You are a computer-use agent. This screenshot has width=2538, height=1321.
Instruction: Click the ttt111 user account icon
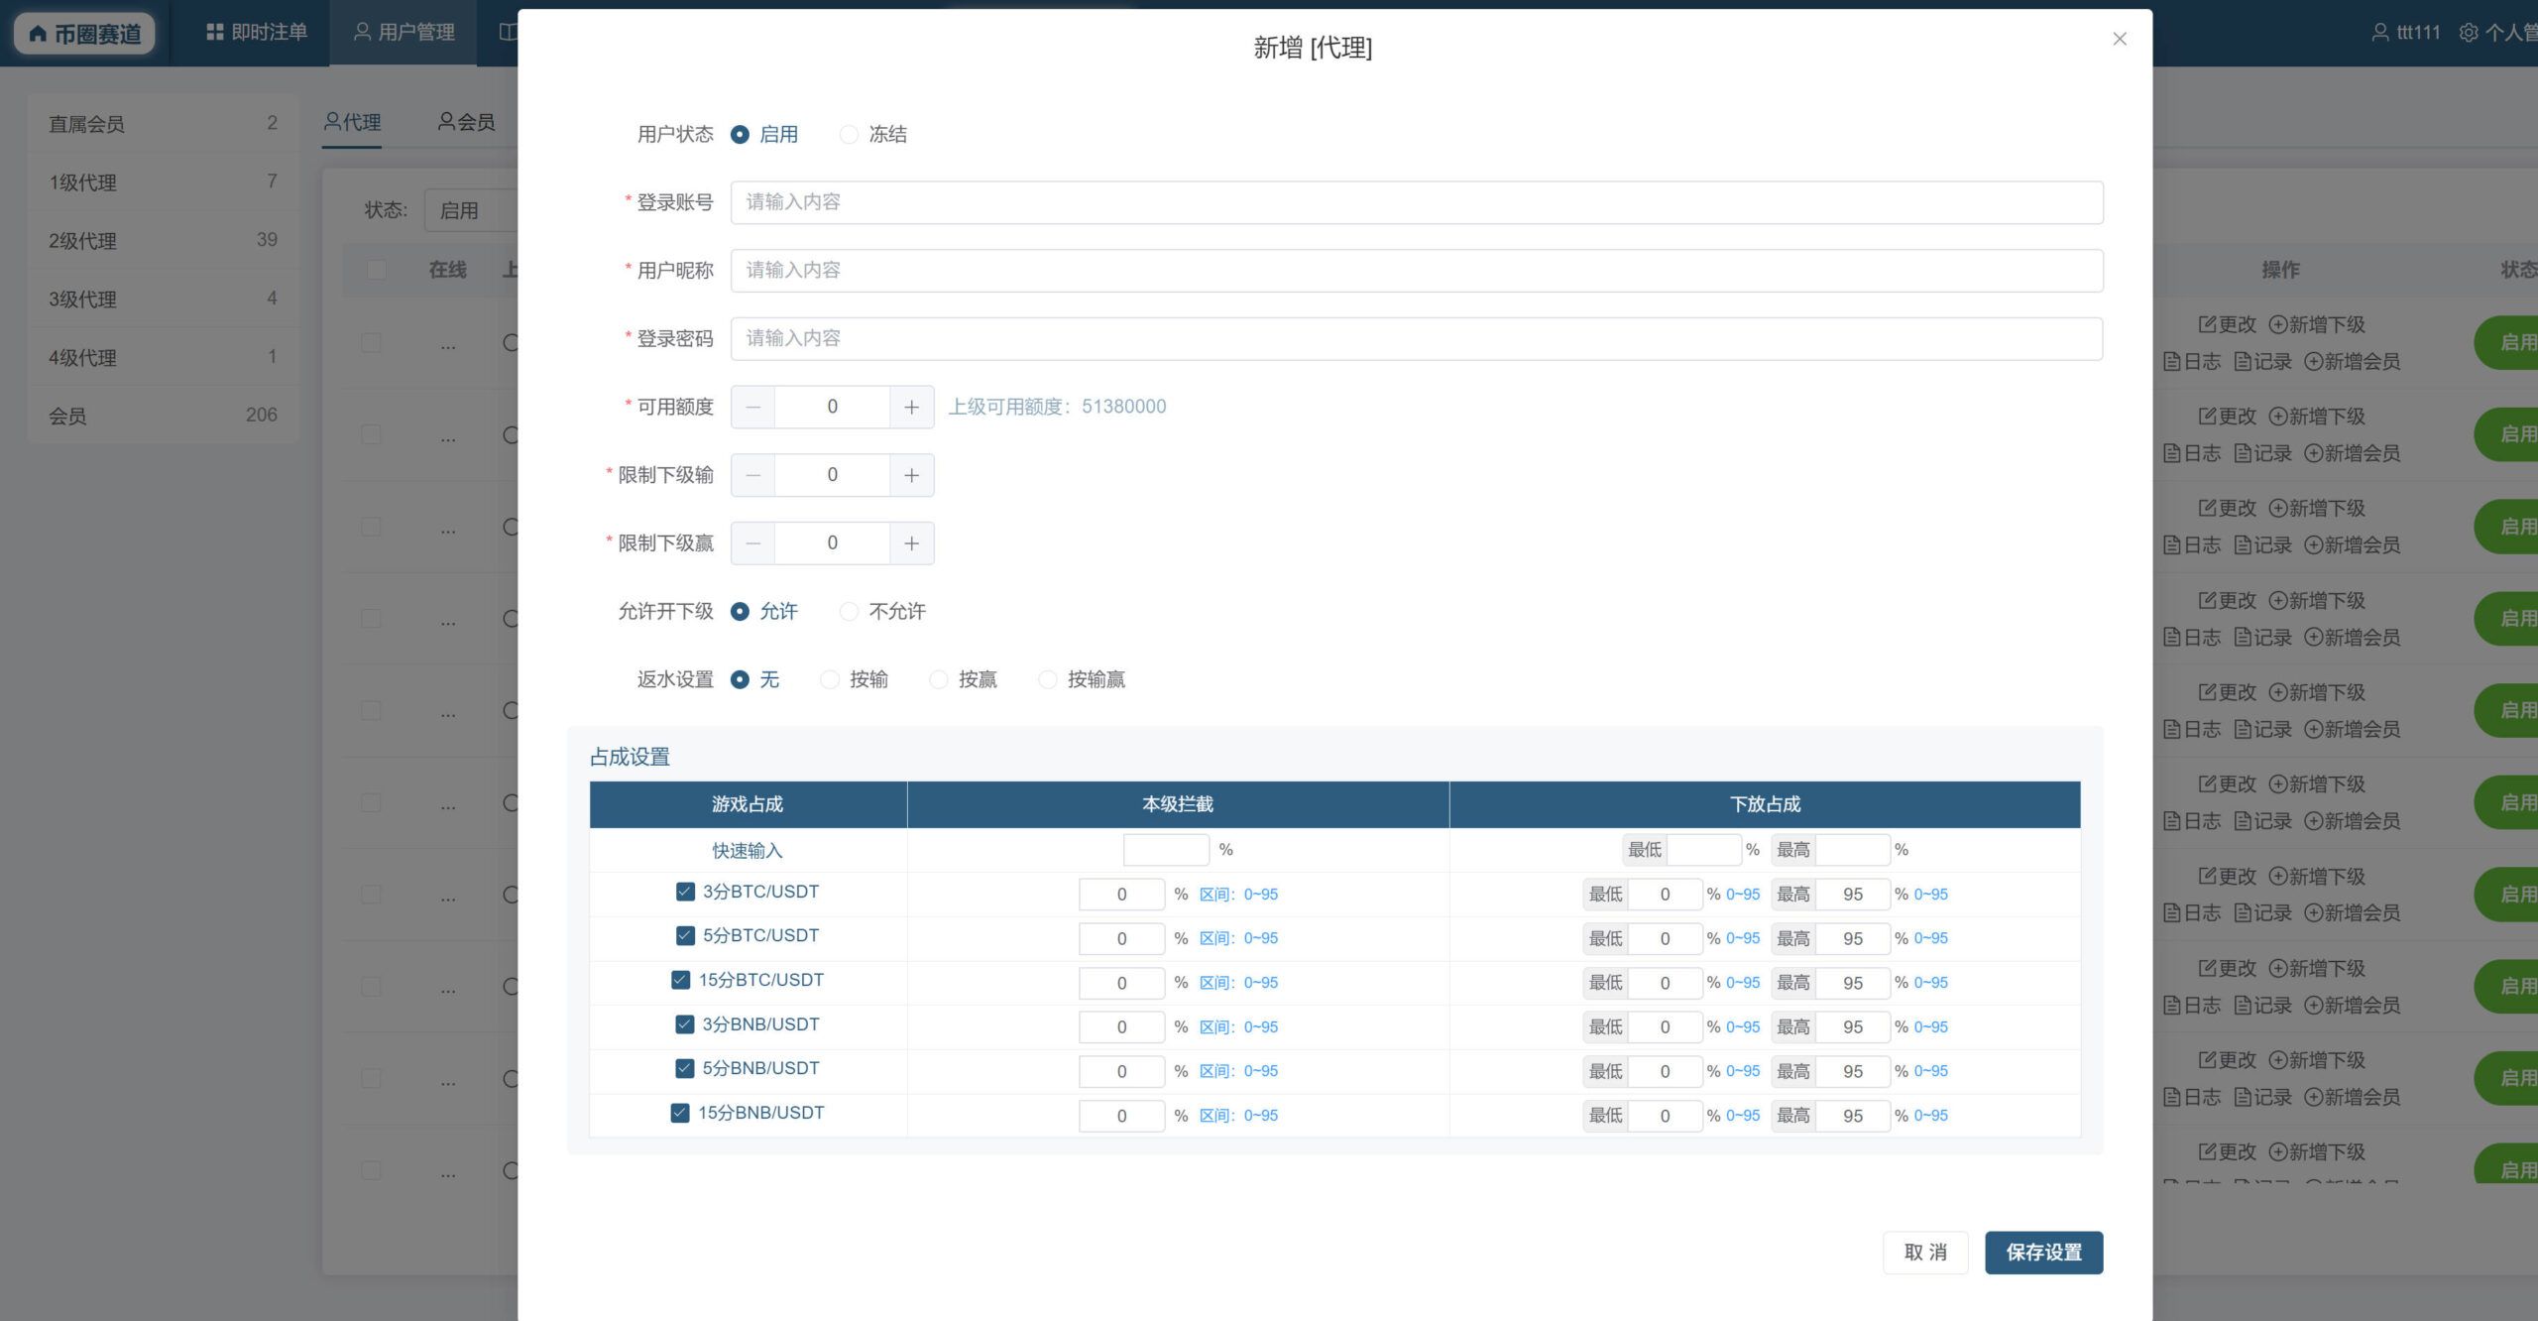(x=2379, y=33)
